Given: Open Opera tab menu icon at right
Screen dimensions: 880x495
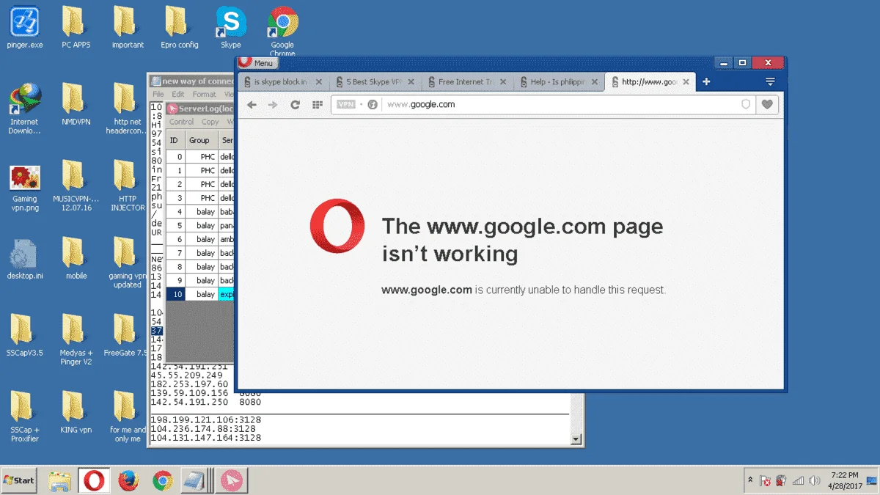Looking at the screenshot, I should pyautogui.click(x=770, y=82).
